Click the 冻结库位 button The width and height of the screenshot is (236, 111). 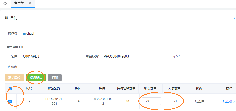14,78
